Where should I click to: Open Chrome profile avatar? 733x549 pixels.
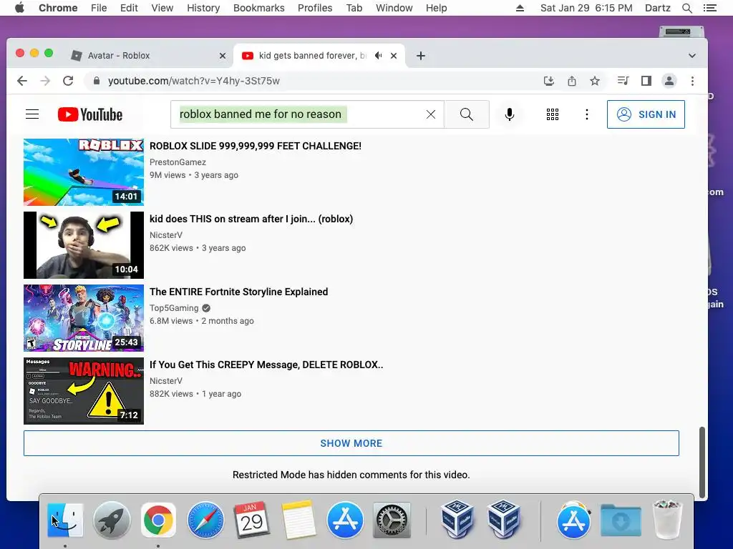pyautogui.click(x=669, y=81)
